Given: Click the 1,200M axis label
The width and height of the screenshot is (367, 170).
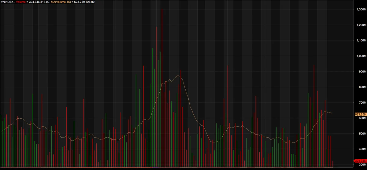Looking at the screenshot, I should click(x=361, y=25).
